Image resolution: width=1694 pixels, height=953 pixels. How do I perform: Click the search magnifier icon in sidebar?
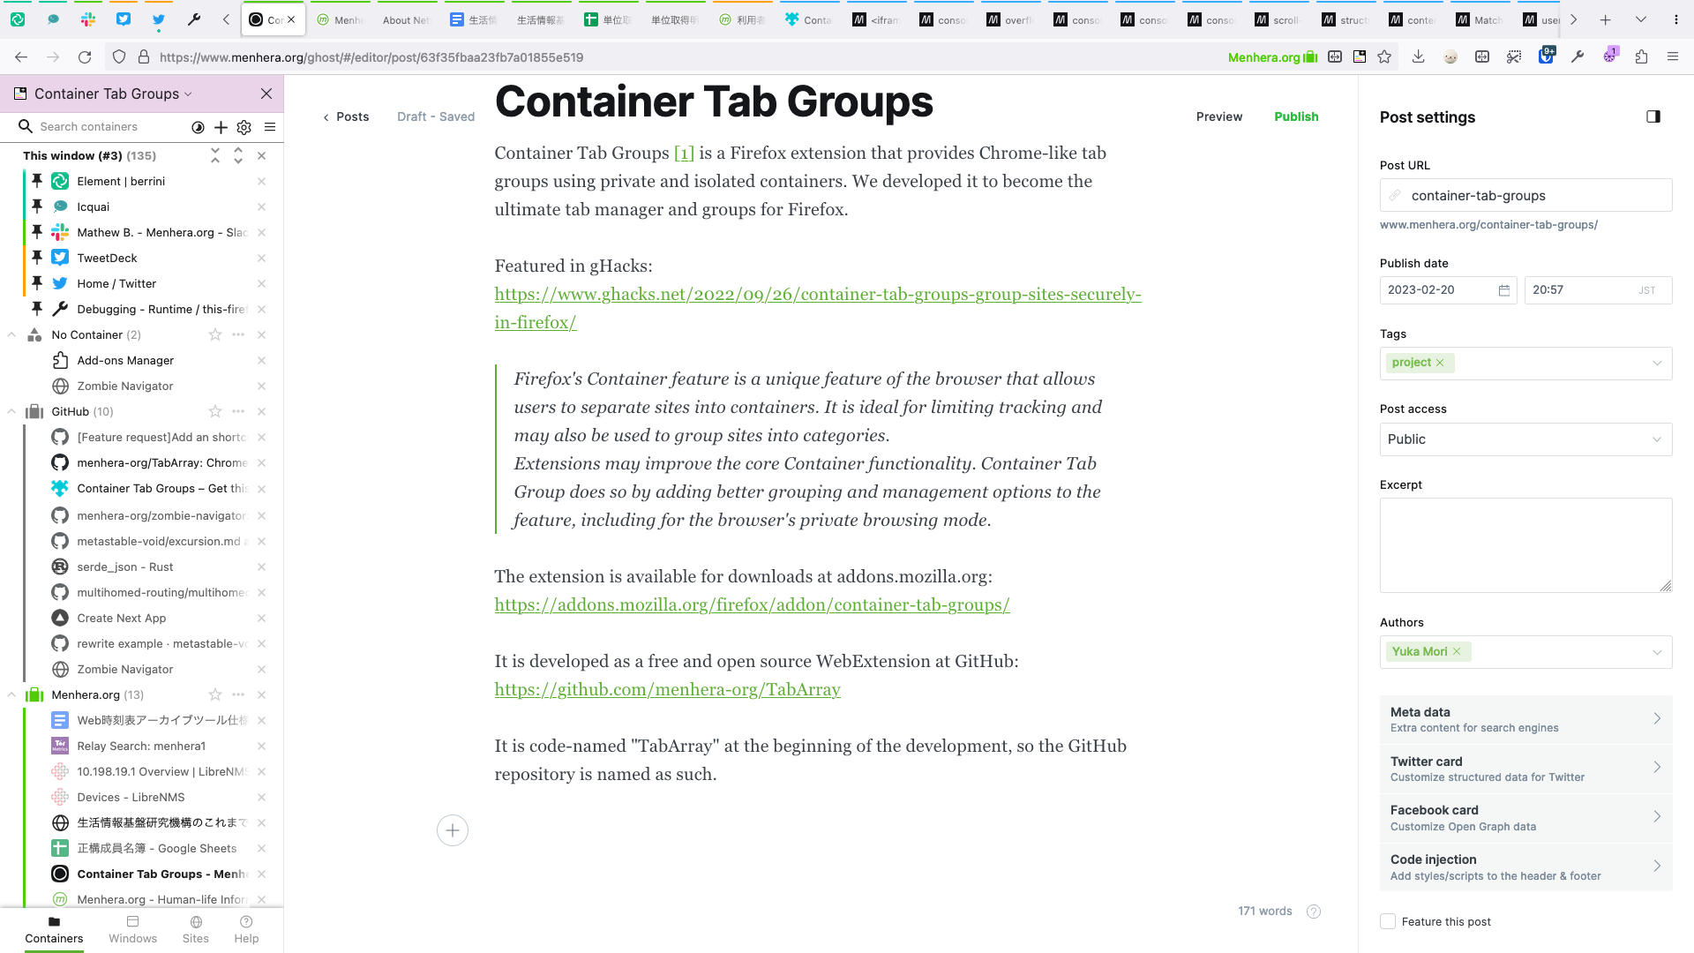point(26,127)
